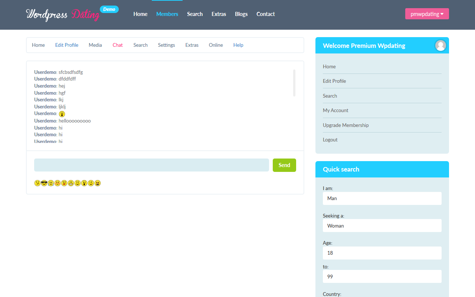
Task: Insert the sunglasses cool emoticon
Action: 44,183
